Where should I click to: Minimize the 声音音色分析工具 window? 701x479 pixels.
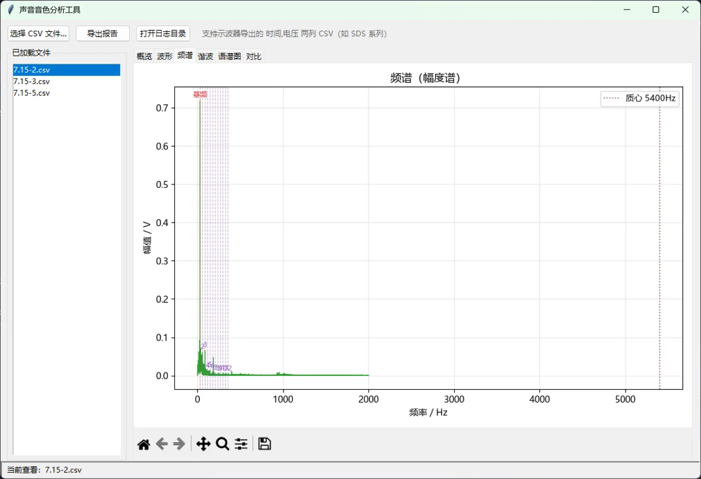(627, 10)
